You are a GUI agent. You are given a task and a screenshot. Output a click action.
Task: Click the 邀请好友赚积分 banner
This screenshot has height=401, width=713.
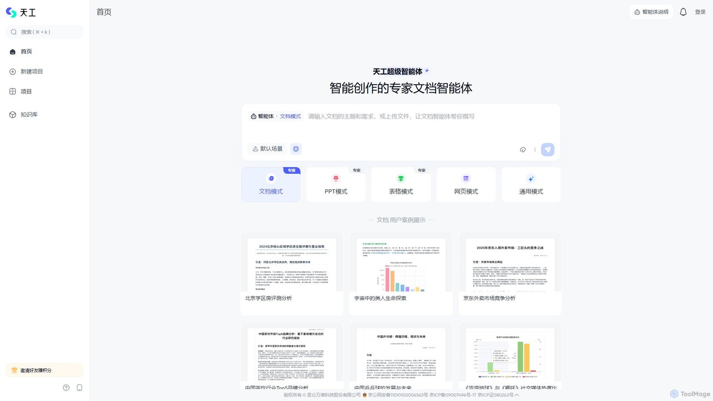coord(45,370)
